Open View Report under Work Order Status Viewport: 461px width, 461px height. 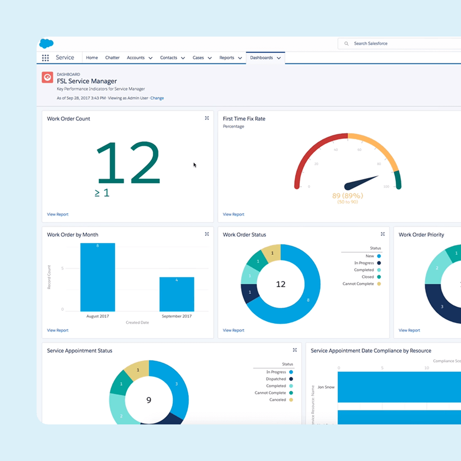(x=233, y=330)
